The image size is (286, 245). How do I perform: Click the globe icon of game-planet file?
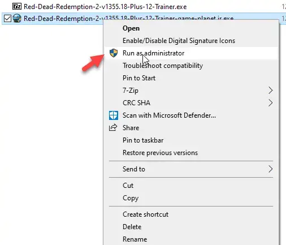pyautogui.click(x=17, y=19)
